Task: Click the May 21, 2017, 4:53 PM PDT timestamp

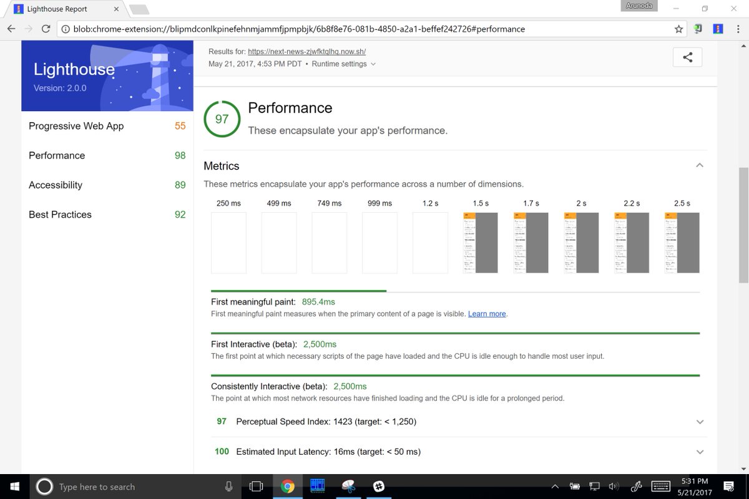Action: pyautogui.click(x=255, y=64)
